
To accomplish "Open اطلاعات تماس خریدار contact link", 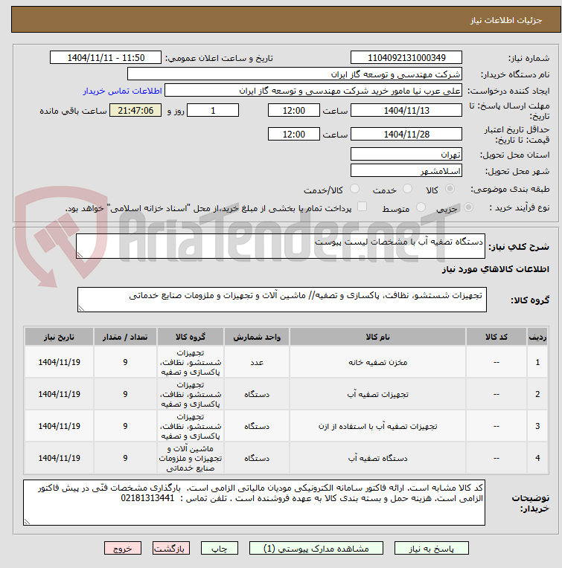I will (122, 91).
